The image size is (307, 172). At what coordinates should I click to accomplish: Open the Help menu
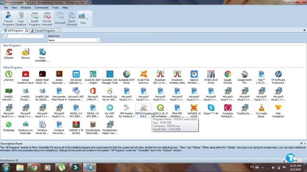tap(65, 8)
